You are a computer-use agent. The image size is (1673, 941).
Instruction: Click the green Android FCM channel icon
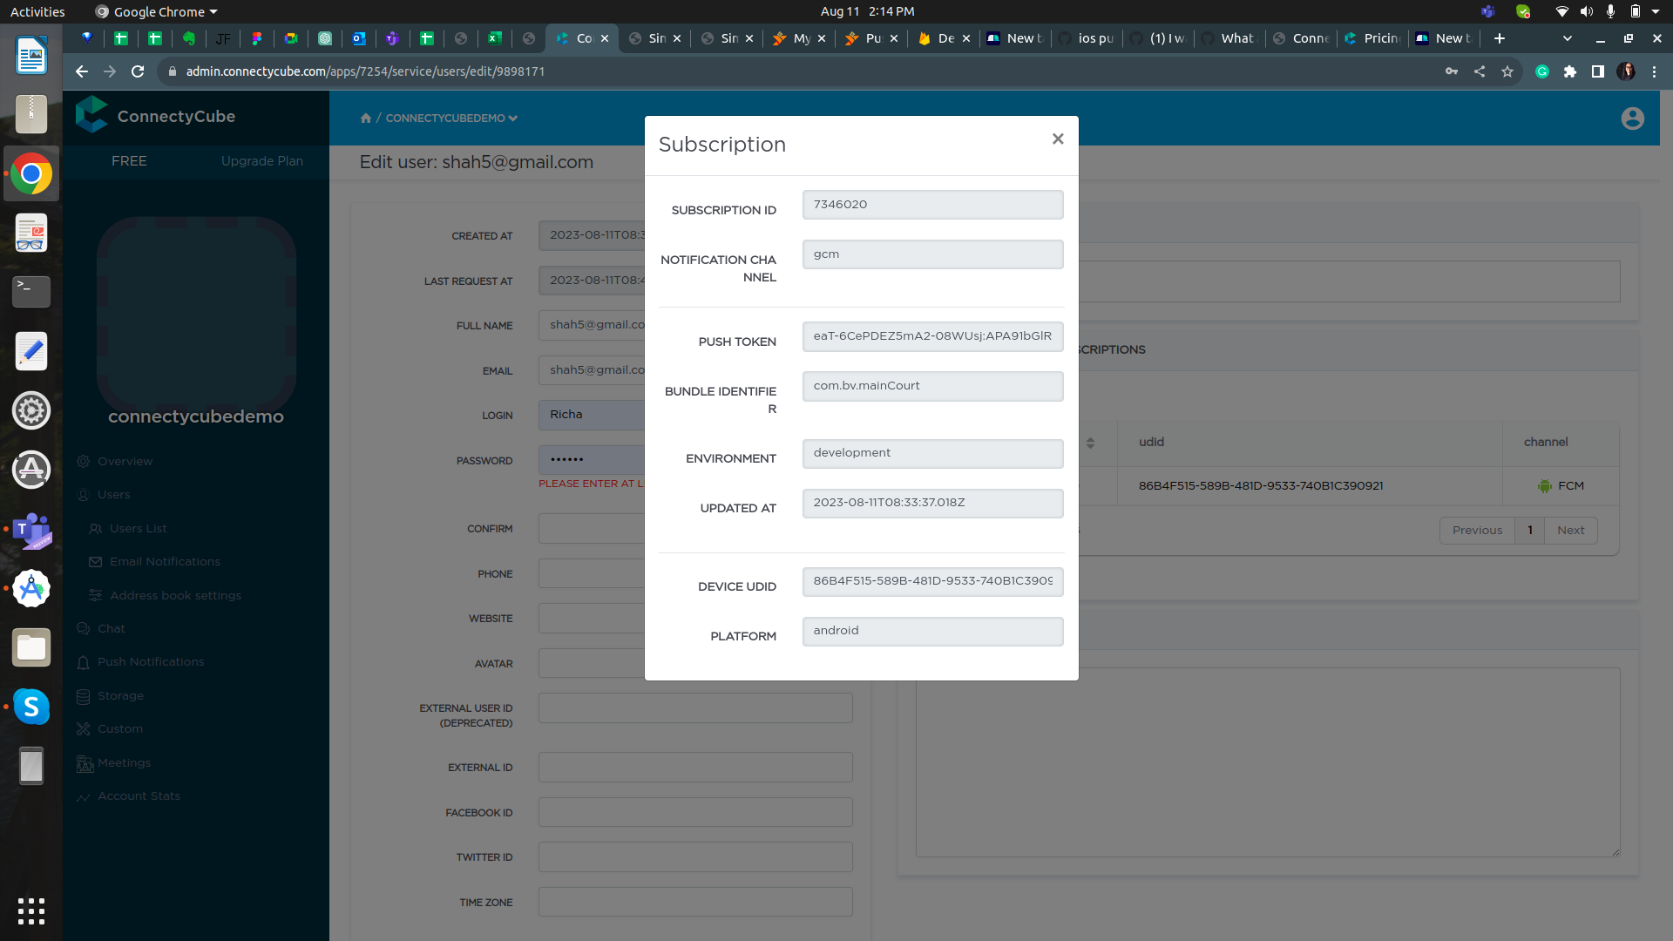(1545, 485)
